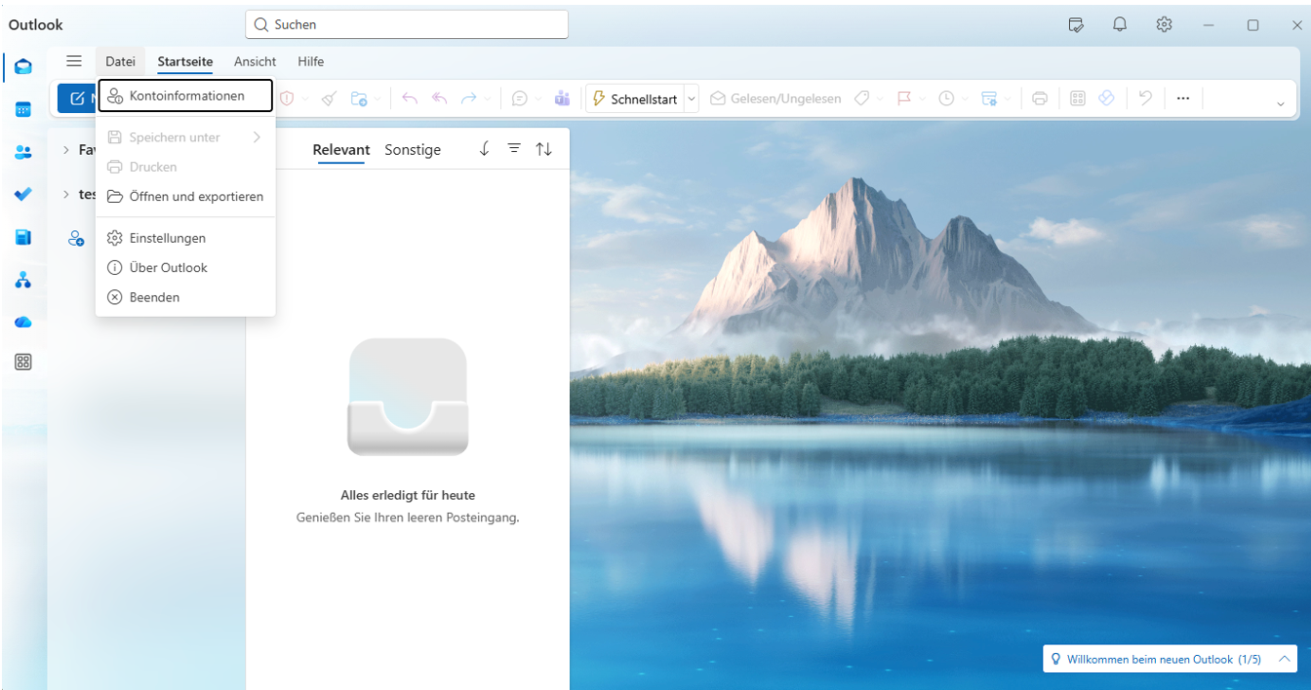
Task: Open settings gear in the title bar
Action: click(1164, 24)
